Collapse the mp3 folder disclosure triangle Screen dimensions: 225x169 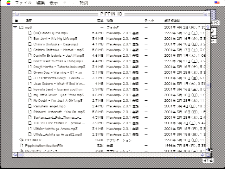[15, 27]
